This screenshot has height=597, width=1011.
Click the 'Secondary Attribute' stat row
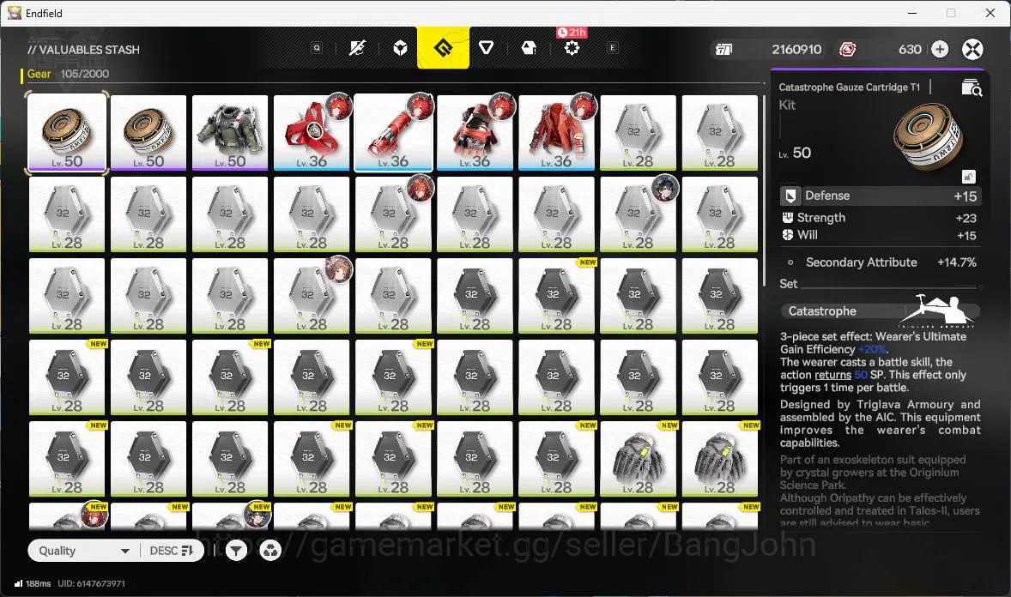click(880, 262)
